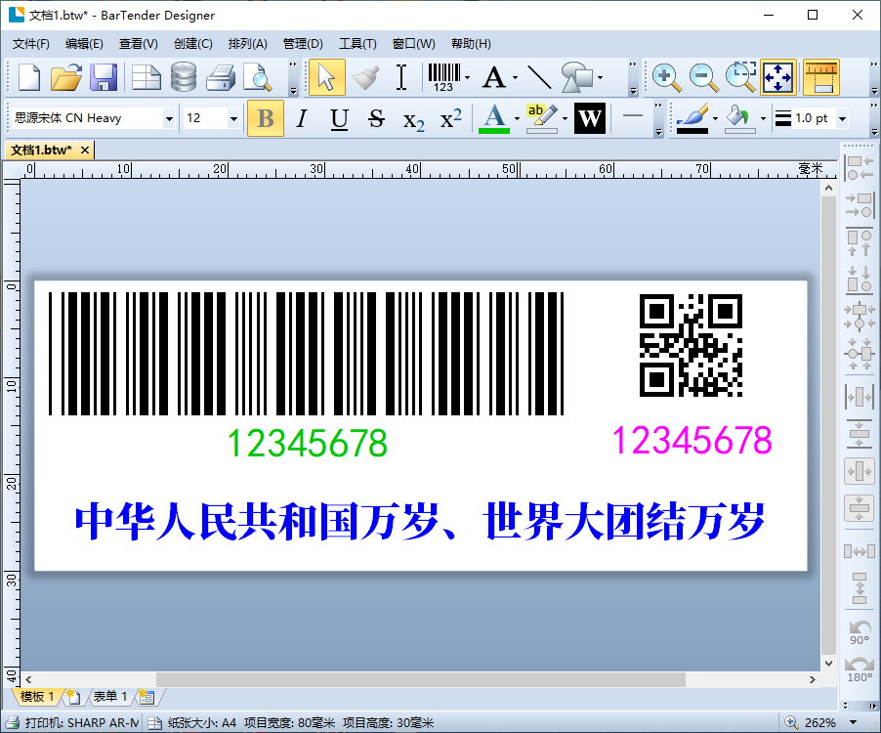Create a new document with the blank page icon

[x=29, y=77]
